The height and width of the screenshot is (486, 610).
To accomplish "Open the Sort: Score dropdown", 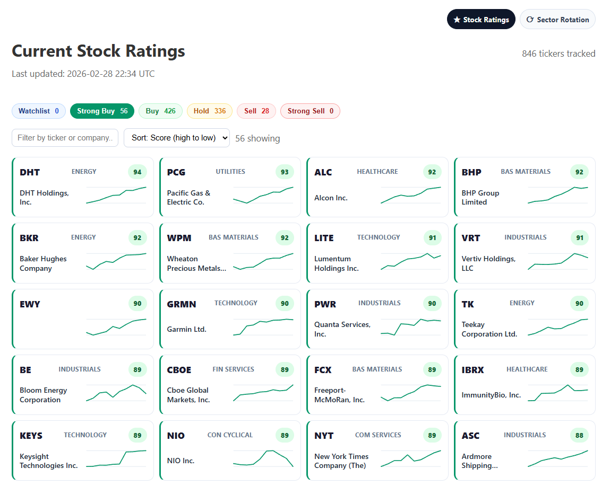I will point(176,137).
